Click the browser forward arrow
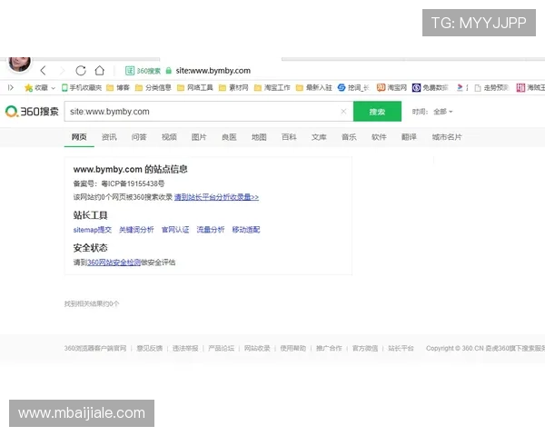The height and width of the screenshot is (436, 545). pos(62,71)
